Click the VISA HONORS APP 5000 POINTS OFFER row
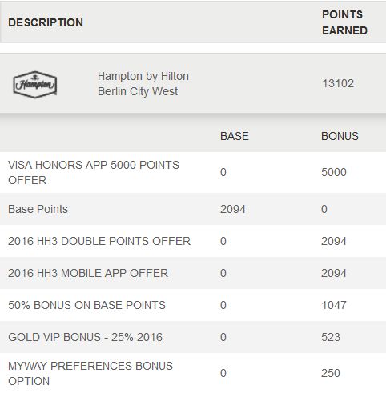 193,173
